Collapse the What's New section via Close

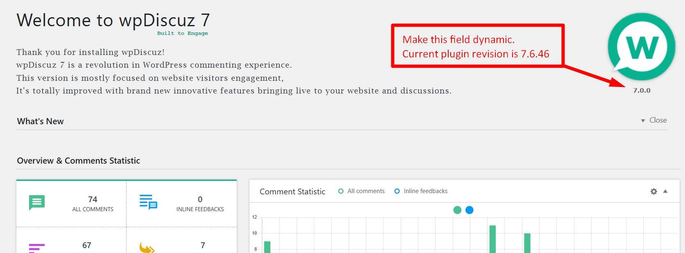coord(654,120)
